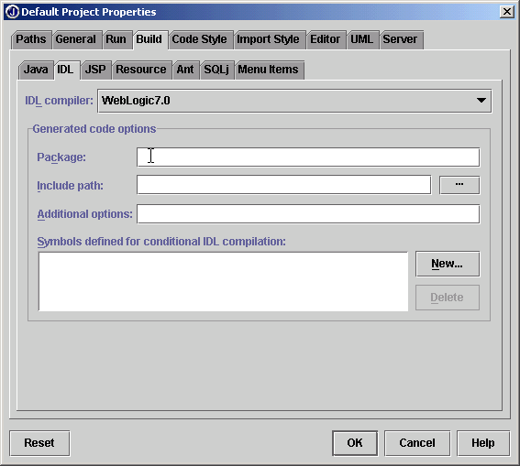Close the Default Project Properties dialog

[507, 12]
